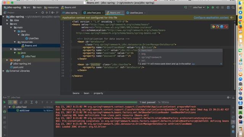Select jdbc-spring.iml in project tree

[20, 64]
